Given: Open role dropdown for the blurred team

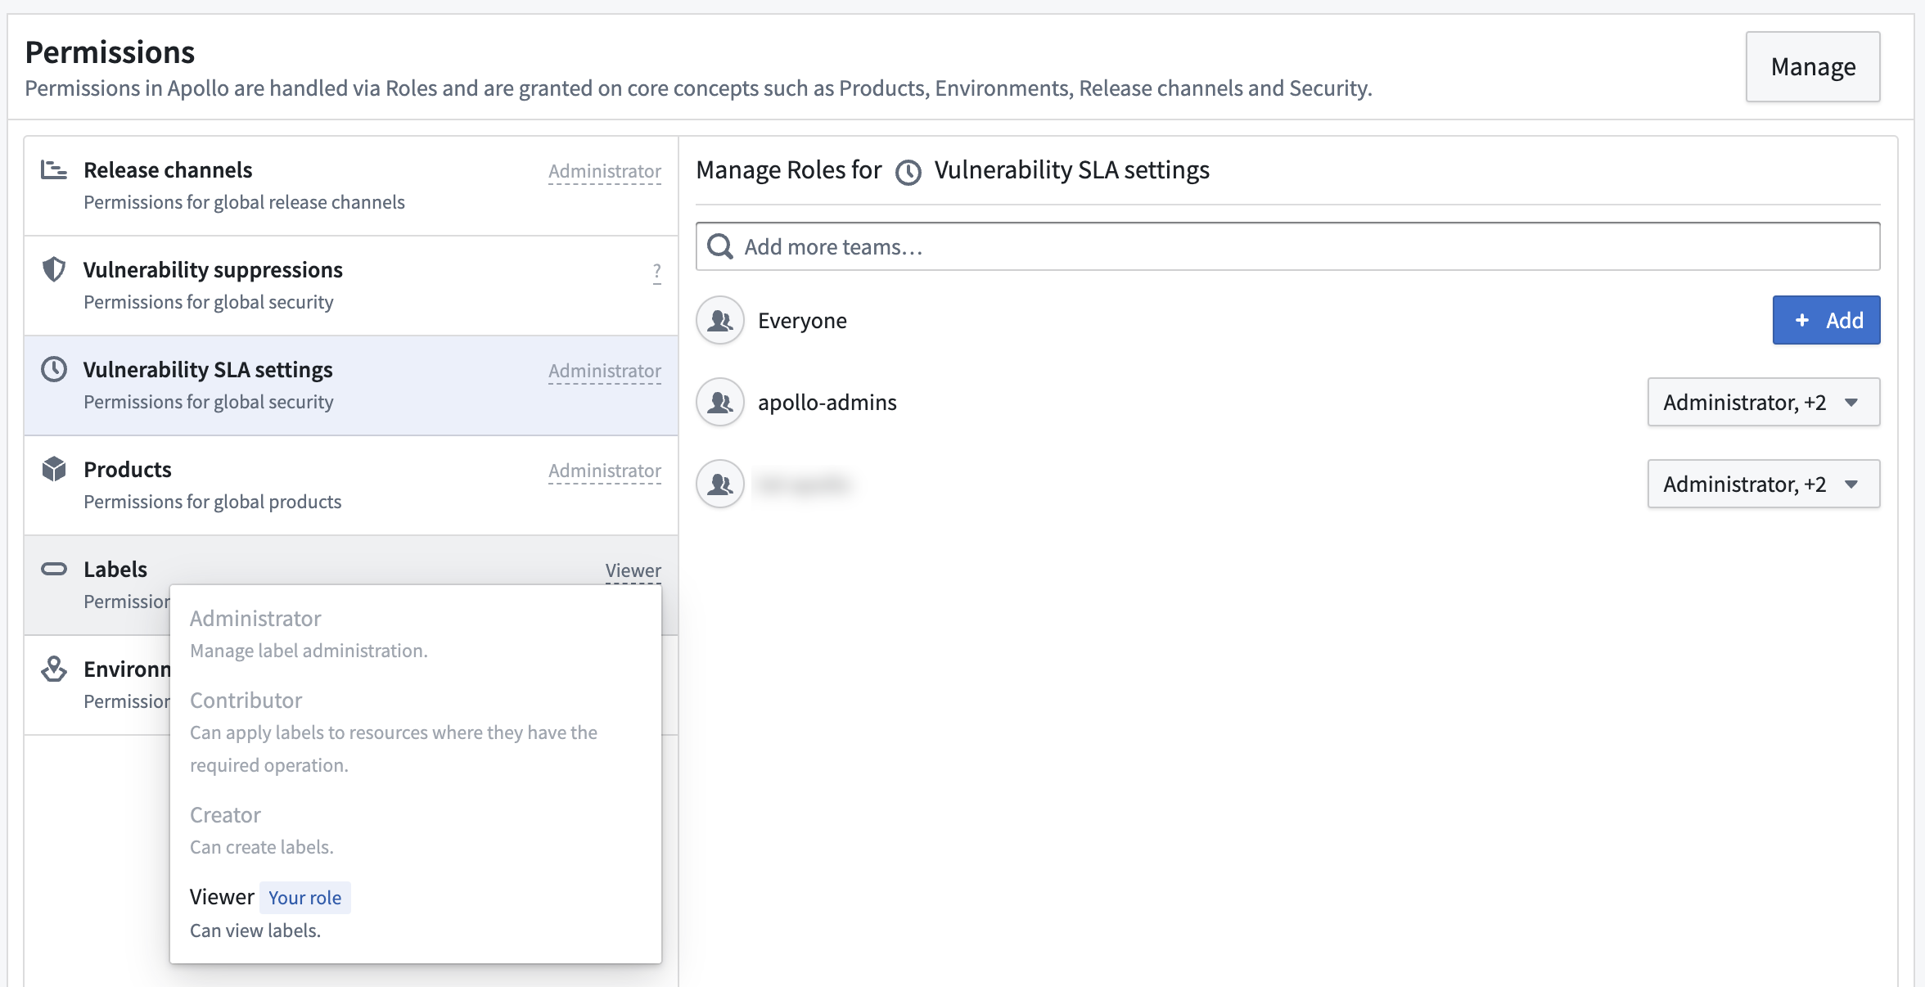Looking at the screenshot, I should [x=1764, y=484].
